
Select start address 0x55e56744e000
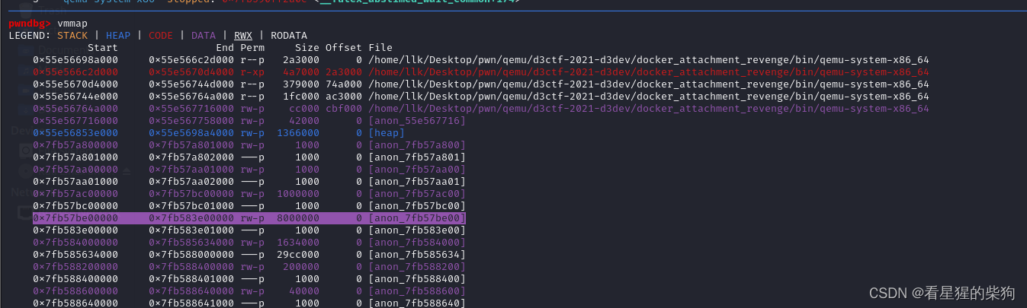(75, 97)
